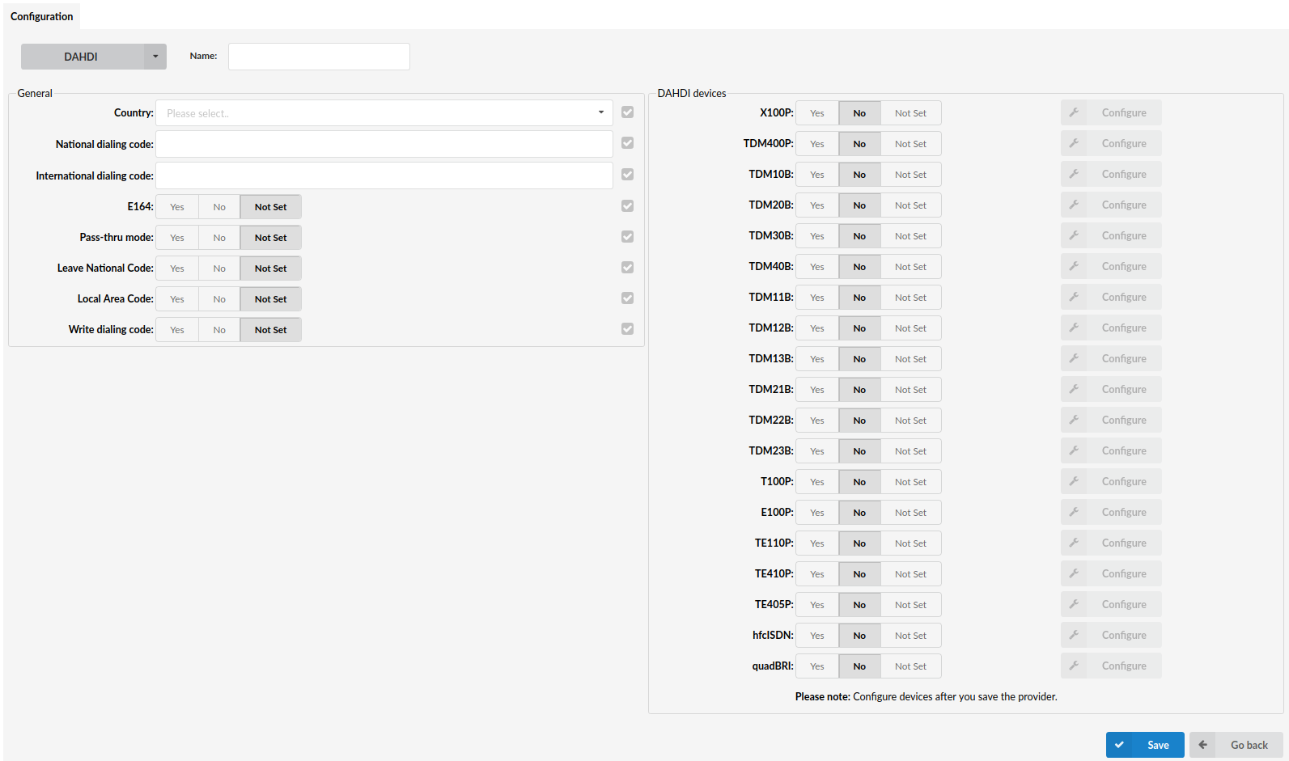Set TDM400P to Not Set
This screenshot has width=1289, height=761.
pos(910,144)
